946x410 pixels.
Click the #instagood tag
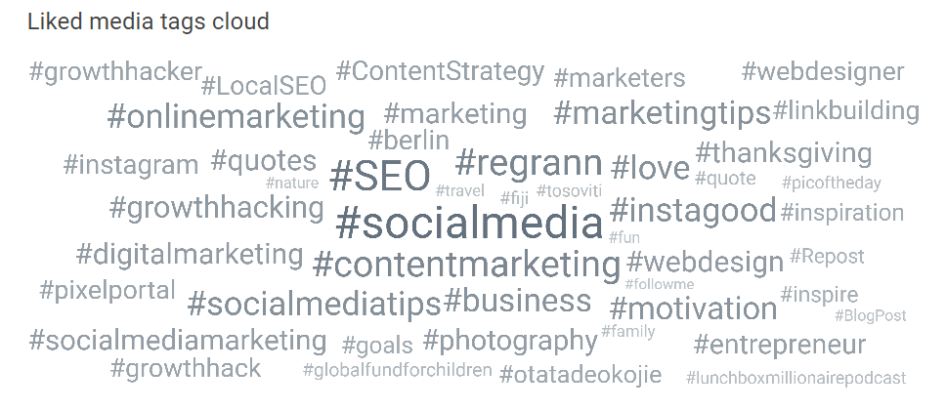tap(693, 211)
